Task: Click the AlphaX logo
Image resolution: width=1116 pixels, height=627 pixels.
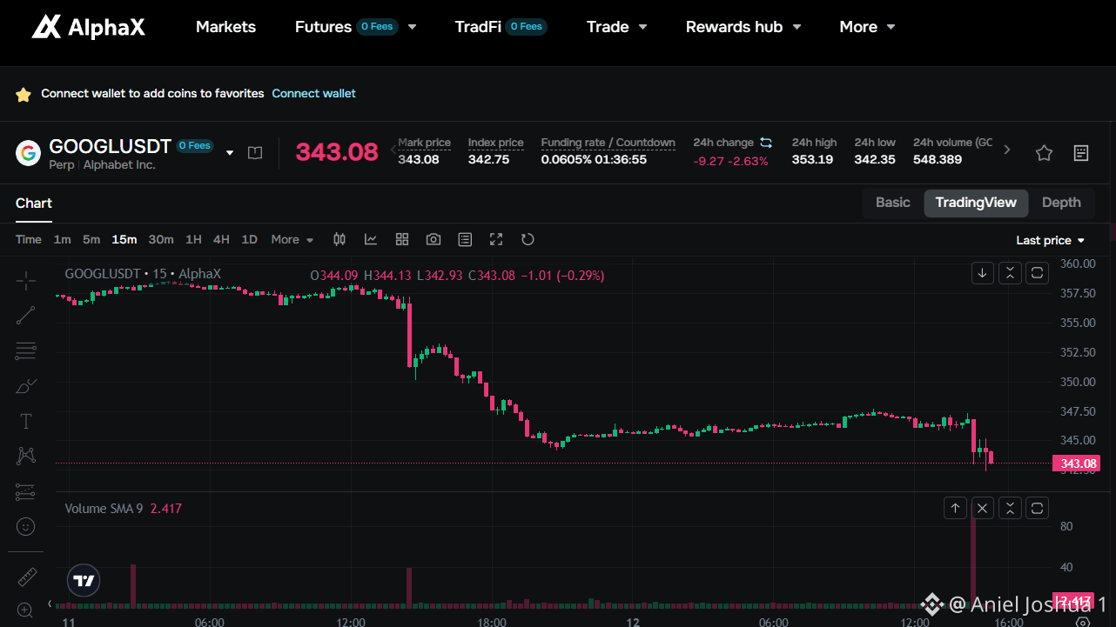Action: coord(89,27)
